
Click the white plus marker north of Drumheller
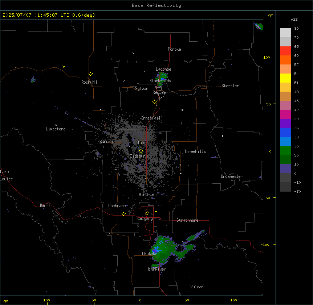(x=222, y=136)
